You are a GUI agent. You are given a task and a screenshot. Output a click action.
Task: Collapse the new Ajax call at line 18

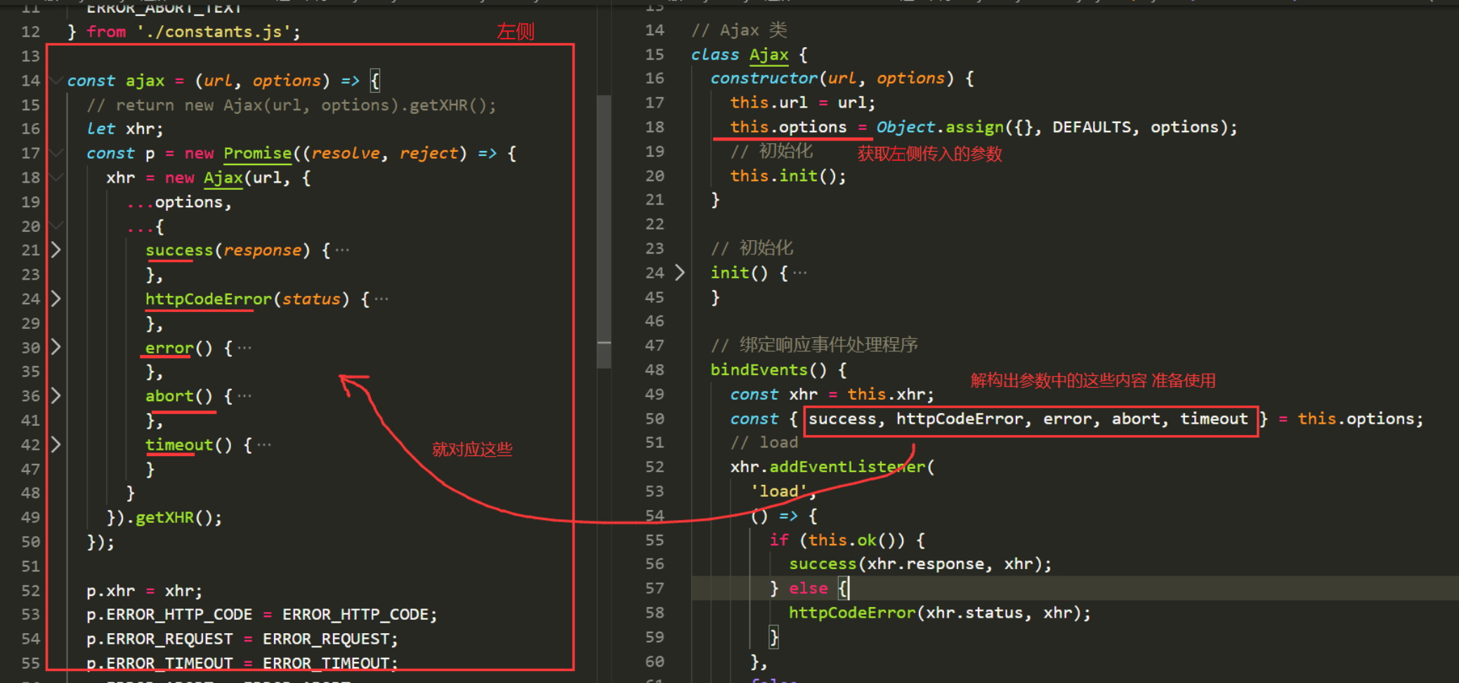(55, 178)
